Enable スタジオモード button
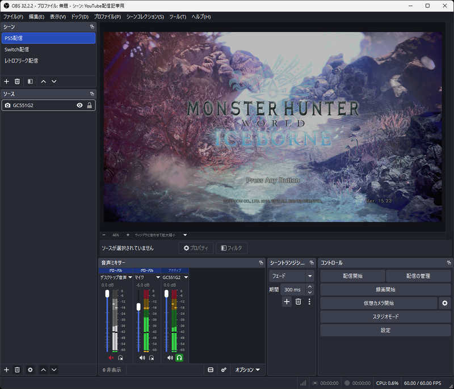The width and height of the screenshot is (454, 389). [385, 316]
